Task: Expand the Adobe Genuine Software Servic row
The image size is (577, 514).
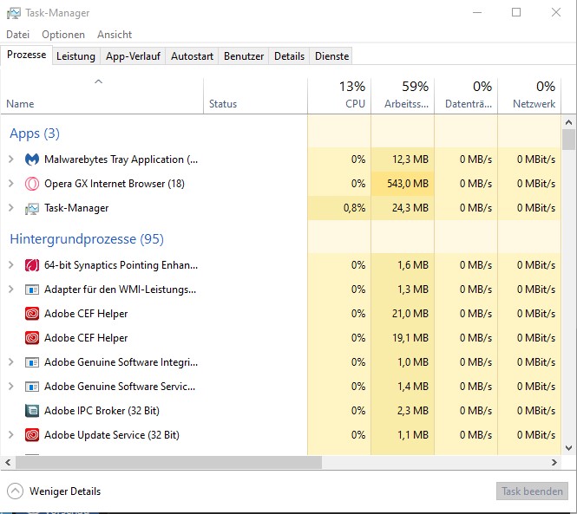Action: click(11, 387)
